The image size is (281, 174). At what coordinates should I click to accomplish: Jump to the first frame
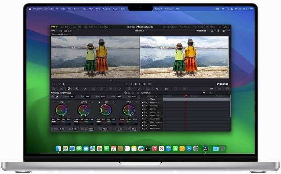127,84
